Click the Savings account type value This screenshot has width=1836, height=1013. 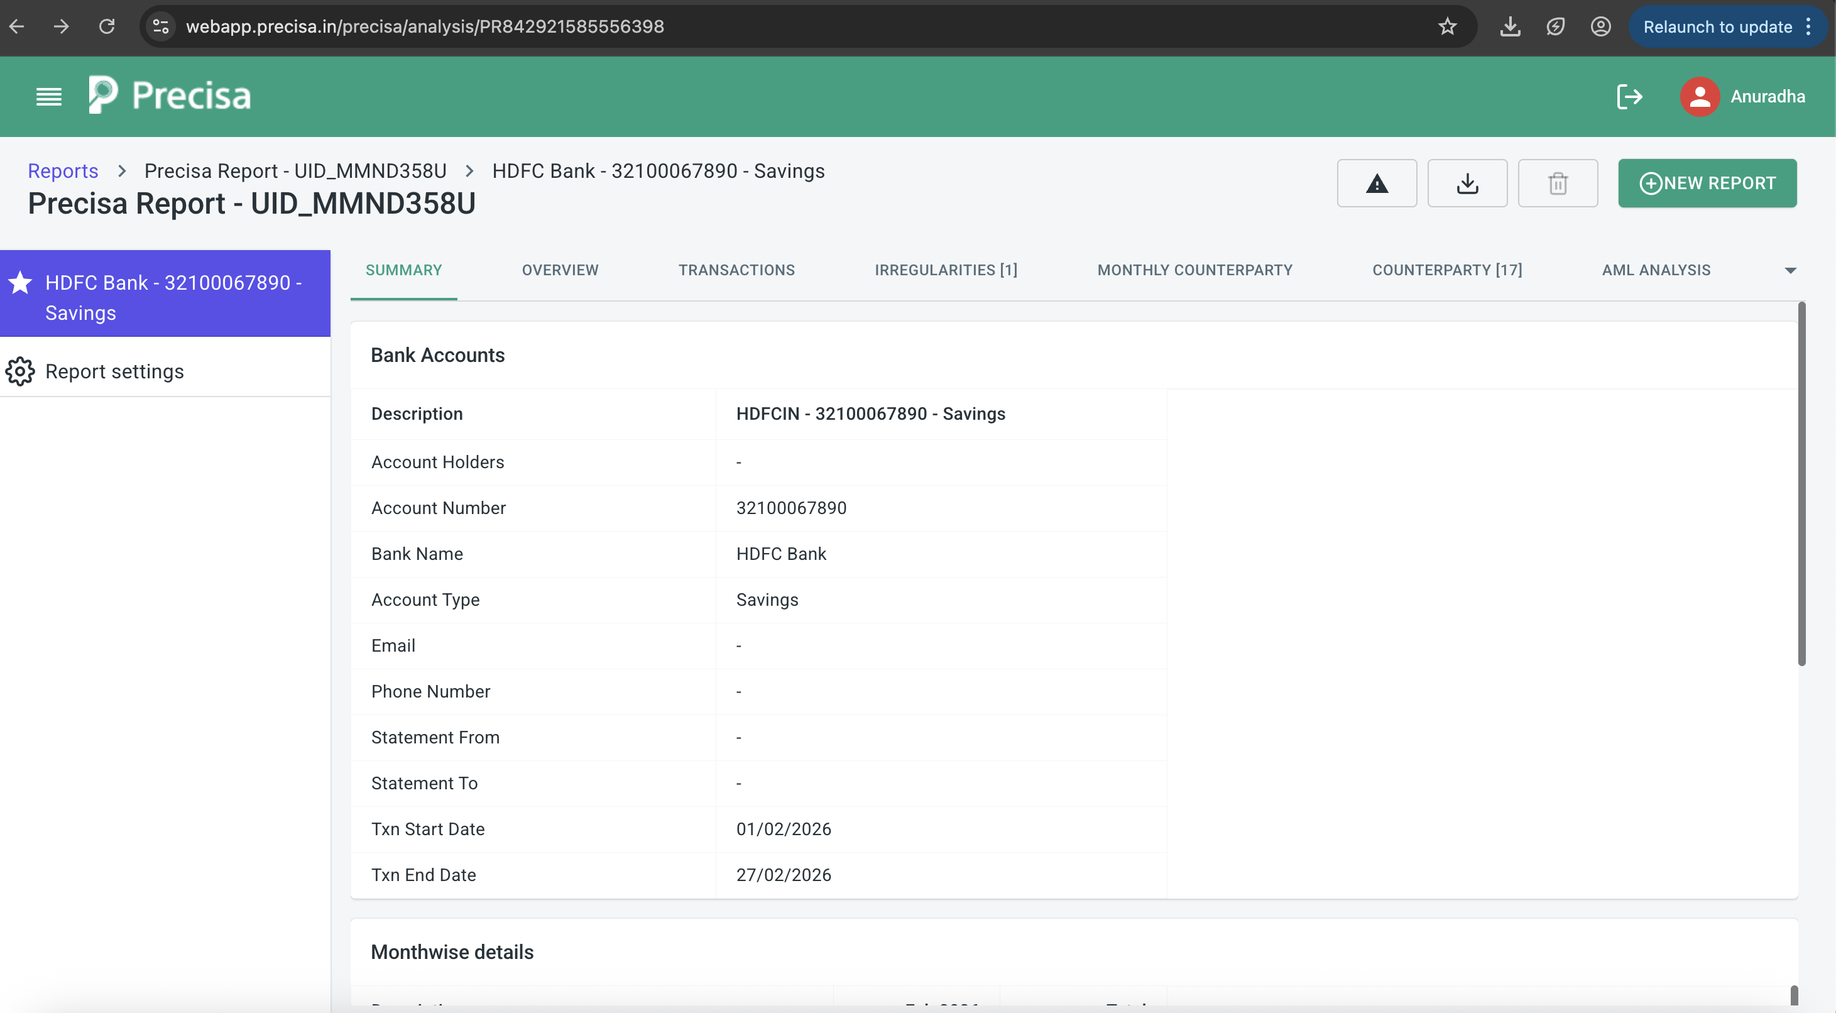coord(767,600)
